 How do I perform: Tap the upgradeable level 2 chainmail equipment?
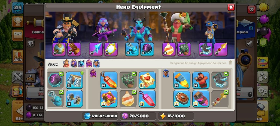74,80
